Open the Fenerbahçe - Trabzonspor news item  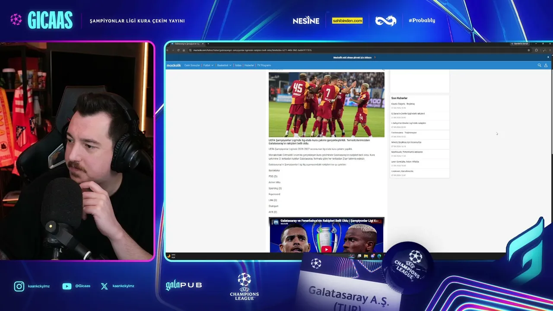click(x=404, y=133)
